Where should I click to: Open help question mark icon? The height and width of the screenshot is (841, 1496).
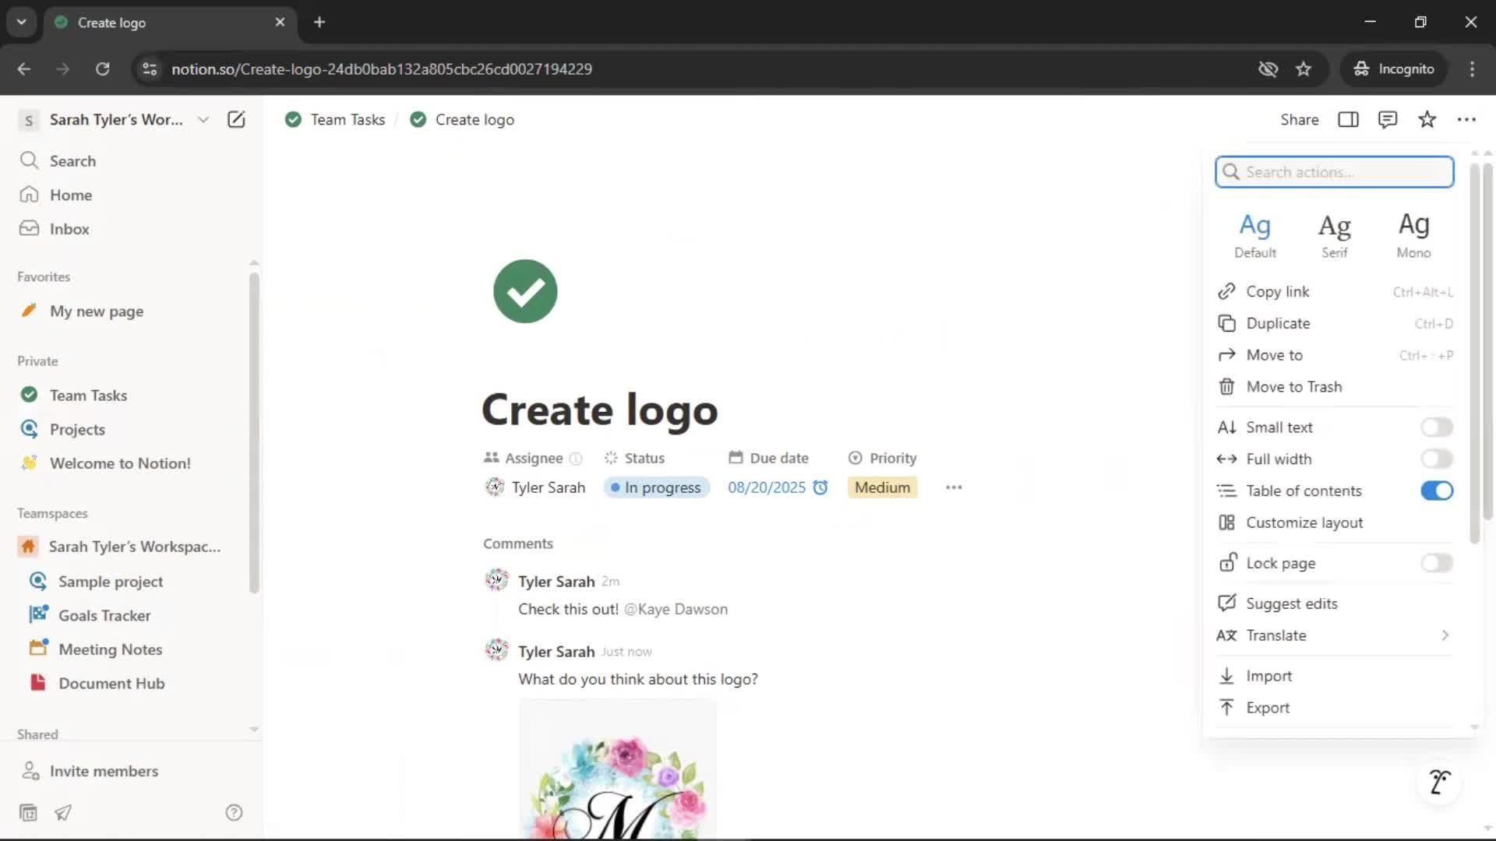pos(234,813)
